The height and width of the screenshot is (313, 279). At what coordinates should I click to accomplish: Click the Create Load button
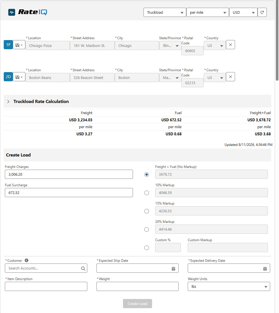tap(138, 304)
